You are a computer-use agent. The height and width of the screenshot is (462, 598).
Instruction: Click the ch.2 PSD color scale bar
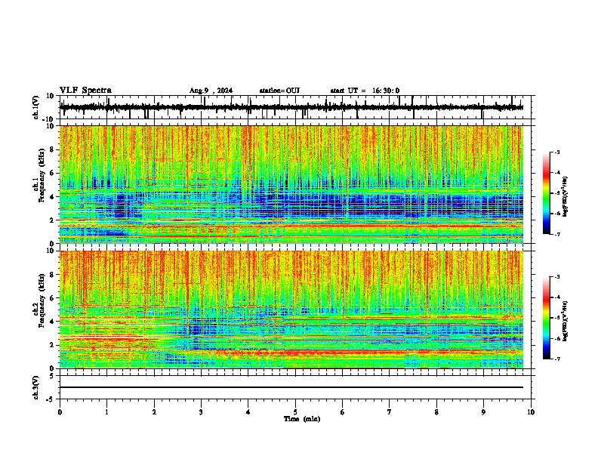pyautogui.click(x=546, y=318)
